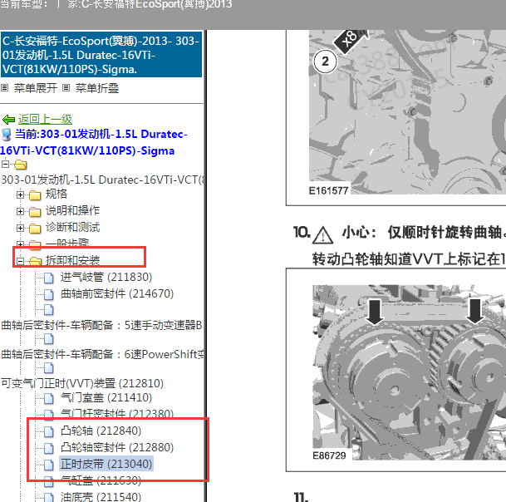Click the 转动凸轮轴知道VVT上标记 instruction text
The height and width of the screenshot is (502, 506).
tap(409, 259)
